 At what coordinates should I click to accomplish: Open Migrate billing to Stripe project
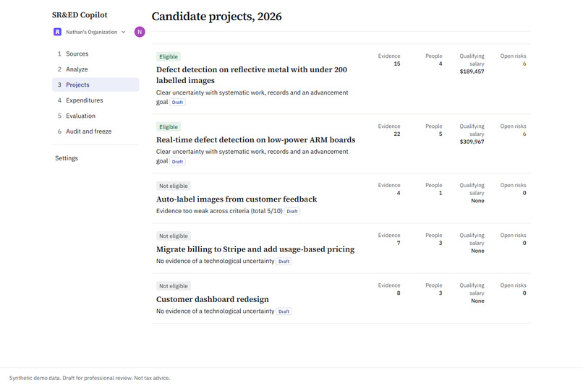point(255,249)
